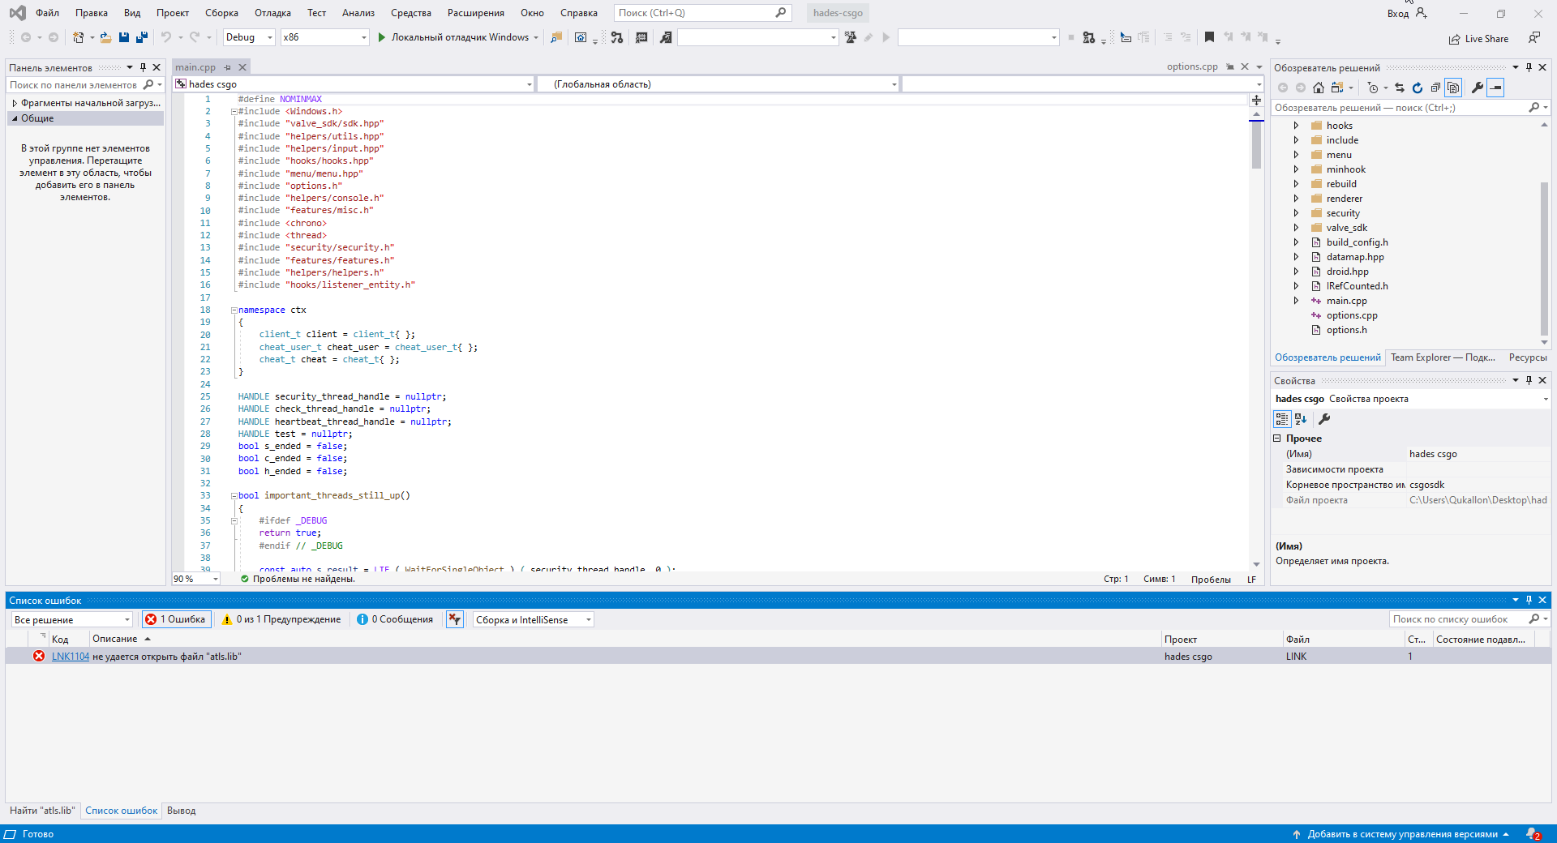Screen dimensions: 1557x843
Task: Refresh the Solution Explorer tree
Action: [x=1418, y=88]
